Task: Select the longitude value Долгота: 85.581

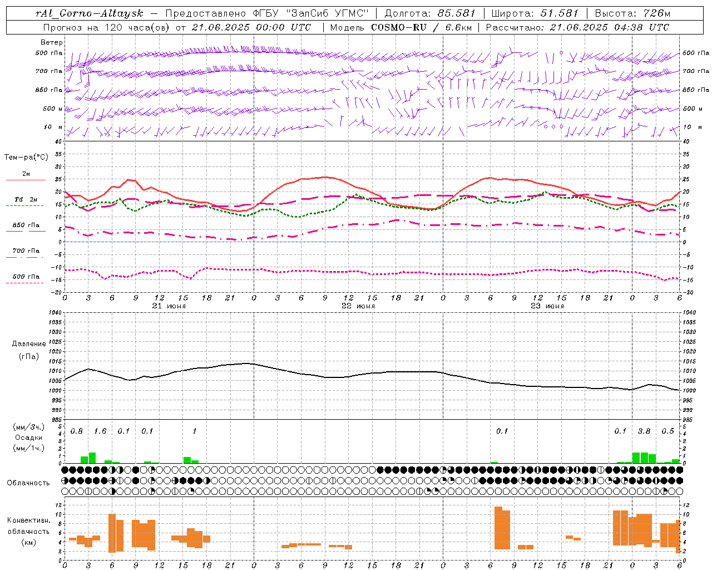Action: tap(430, 13)
